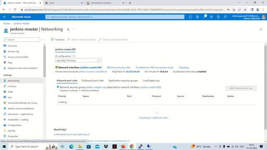Open Google Chrome from the taskbar
267x150 pixels.
click(132, 146)
